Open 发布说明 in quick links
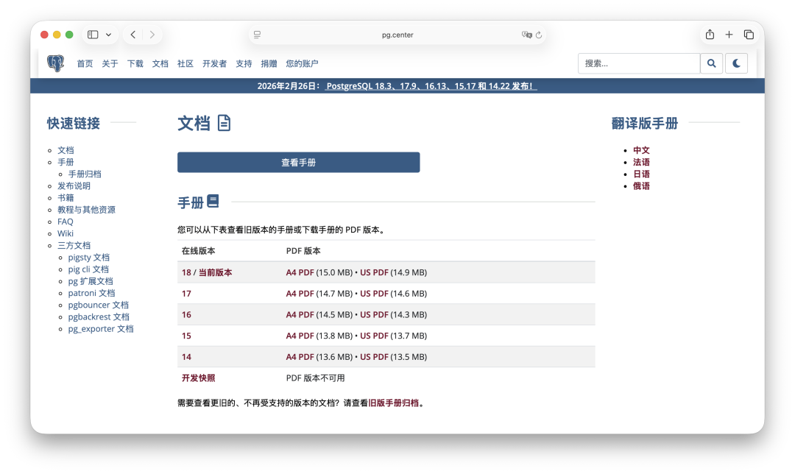Viewport: 795px width, 474px height. coord(74,185)
